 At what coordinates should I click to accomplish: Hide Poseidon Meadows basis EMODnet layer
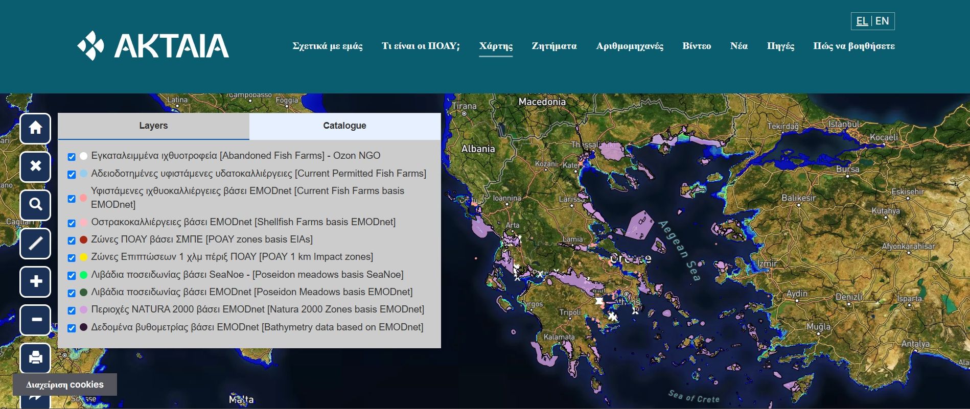coord(72,293)
